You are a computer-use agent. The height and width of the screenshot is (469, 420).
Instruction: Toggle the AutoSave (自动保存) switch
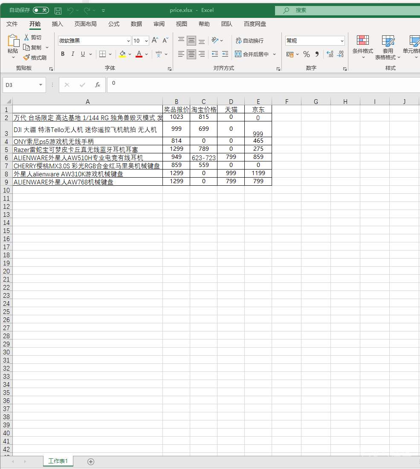tap(41, 10)
